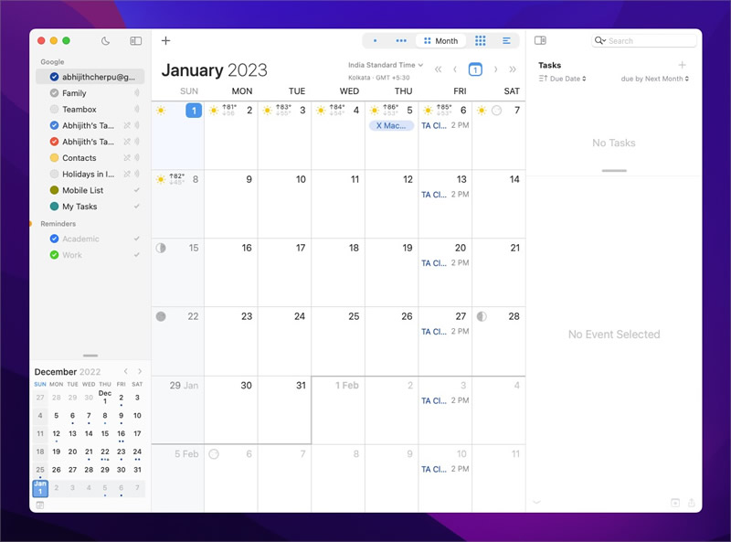The height and width of the screenshot is (542, 731).
Task: Select the Google accounts header
Action: pos(52,61)
